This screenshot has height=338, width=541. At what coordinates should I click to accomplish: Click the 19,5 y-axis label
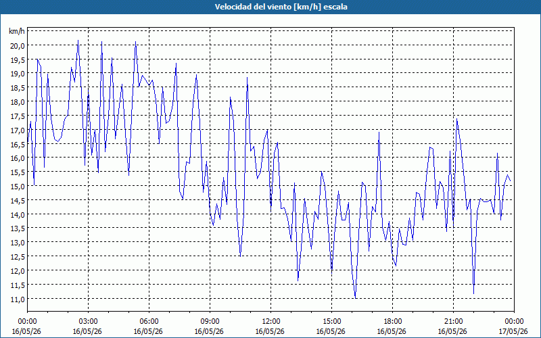pos(18,59)
